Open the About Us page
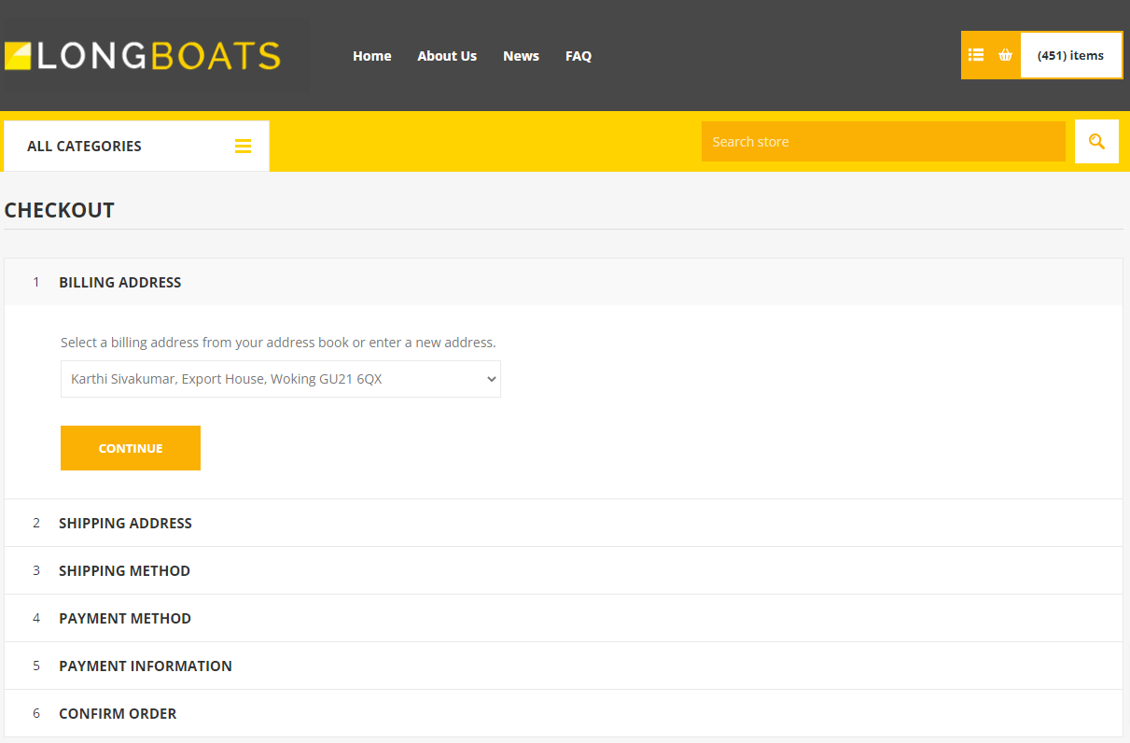1130x743 pixels. click(x=446, y=56)
